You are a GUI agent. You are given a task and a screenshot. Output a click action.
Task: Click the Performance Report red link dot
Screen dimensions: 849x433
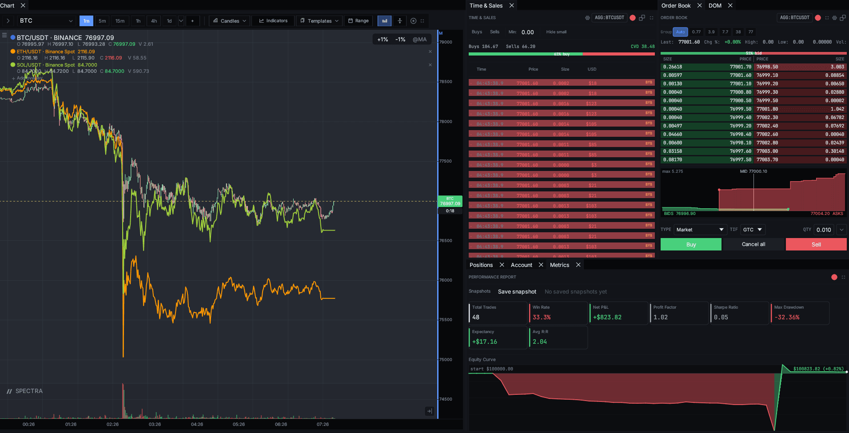click(834, 277)
